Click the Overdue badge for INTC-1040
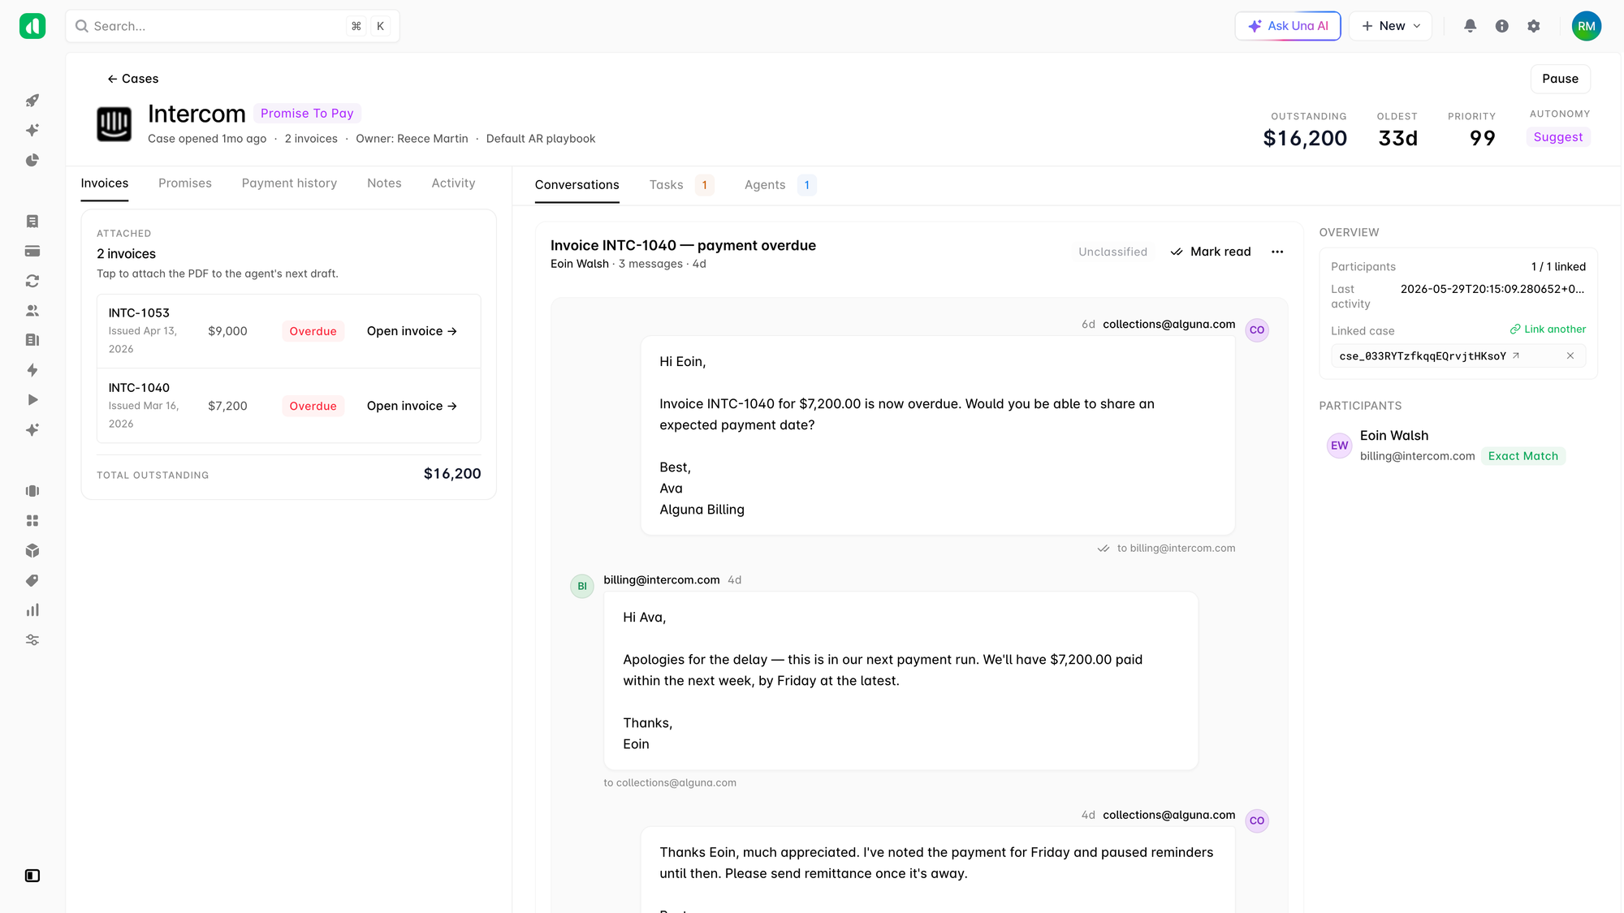 pos(313,406)
